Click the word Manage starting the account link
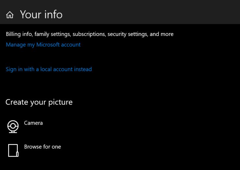Screen dimensions: 240x170 [16, 45]
